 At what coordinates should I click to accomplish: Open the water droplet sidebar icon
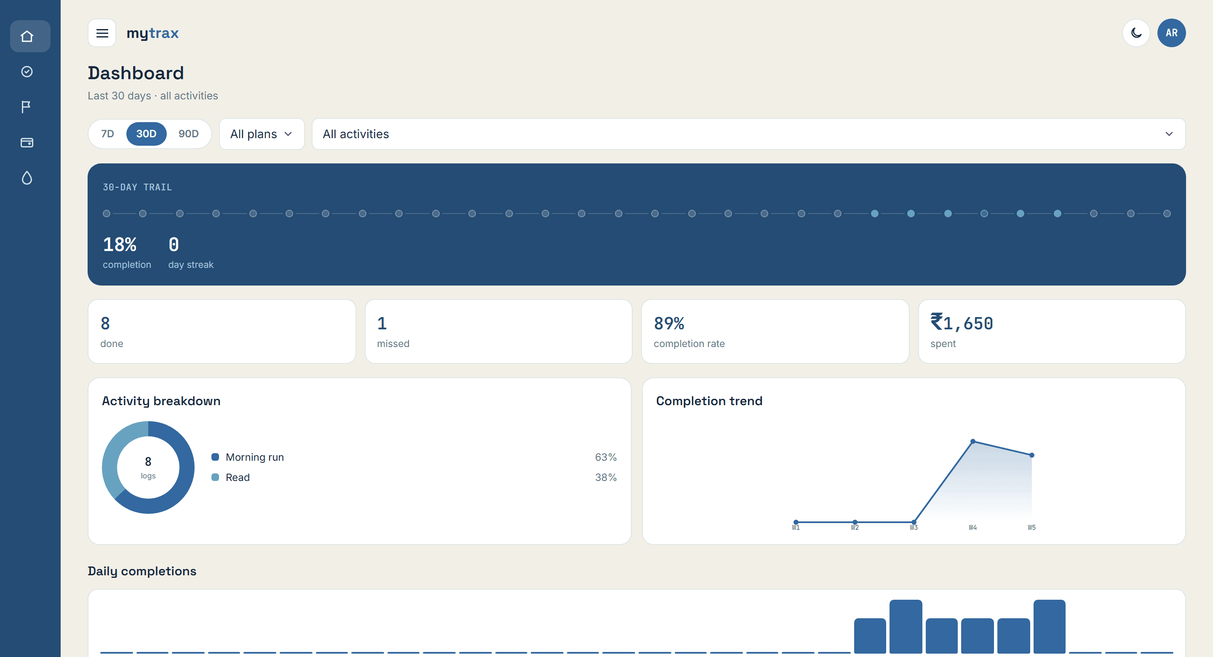coord(27,178)
